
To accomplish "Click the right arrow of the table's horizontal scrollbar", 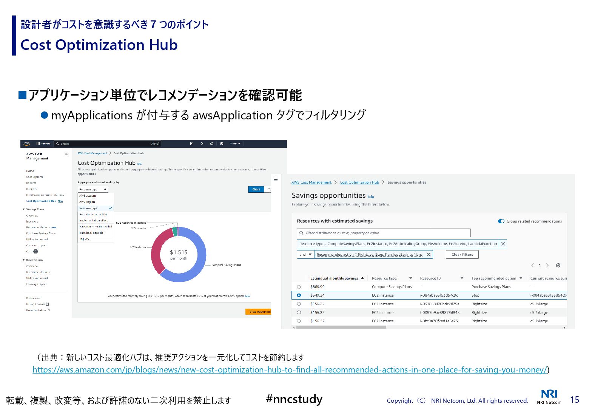I will coord(565,328).
